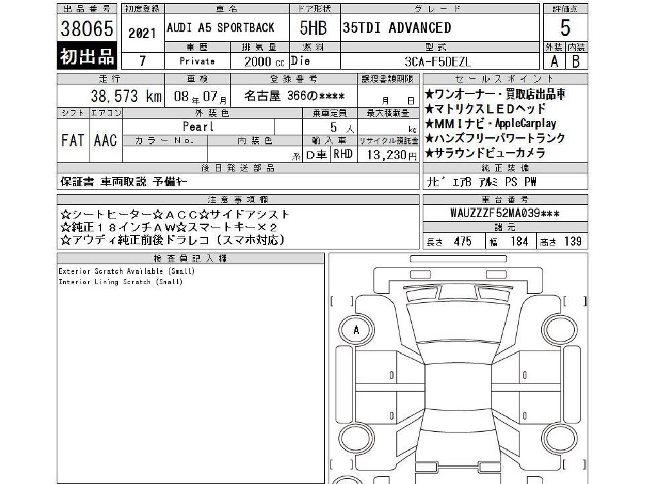Screen dimensions: 645x484
Task: Click lot number 38065
Action: pyautogui.click(x=87, y=28)
